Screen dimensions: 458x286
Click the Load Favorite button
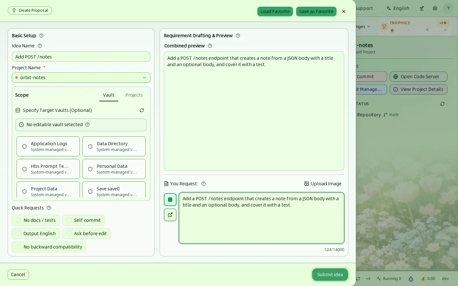pos(275,11)
